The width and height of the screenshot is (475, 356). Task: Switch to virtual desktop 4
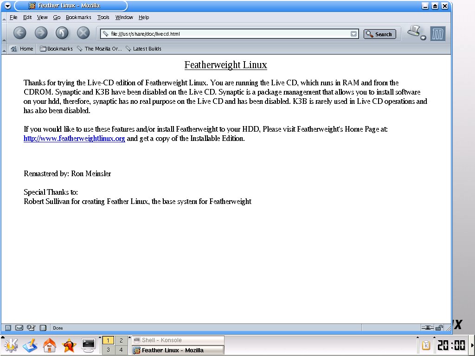[121, 350]
